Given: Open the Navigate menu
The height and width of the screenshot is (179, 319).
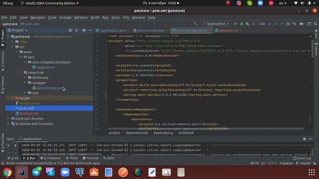Looking at the screenshot, I should 38,17.
